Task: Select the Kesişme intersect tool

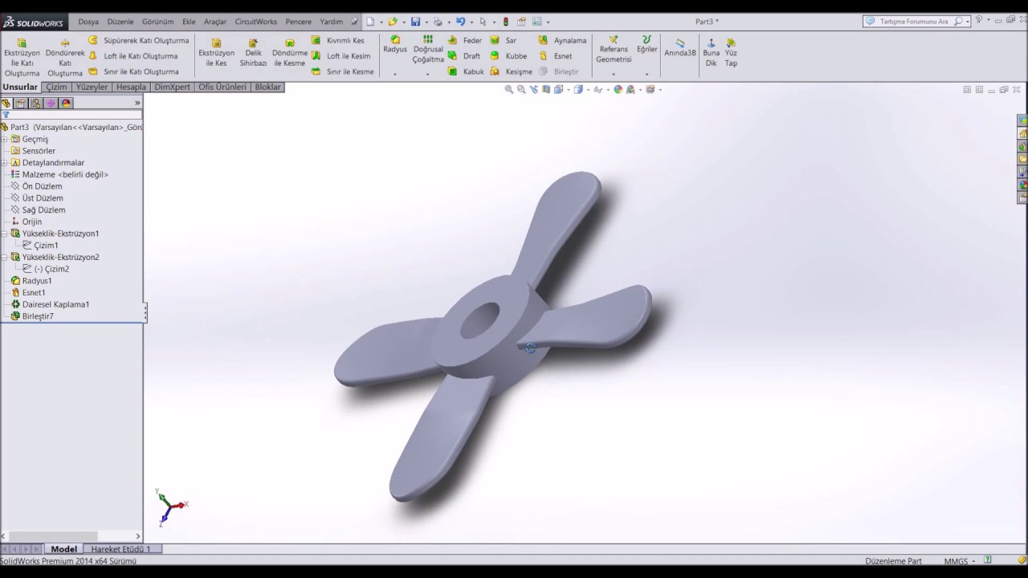Action: 512,71
